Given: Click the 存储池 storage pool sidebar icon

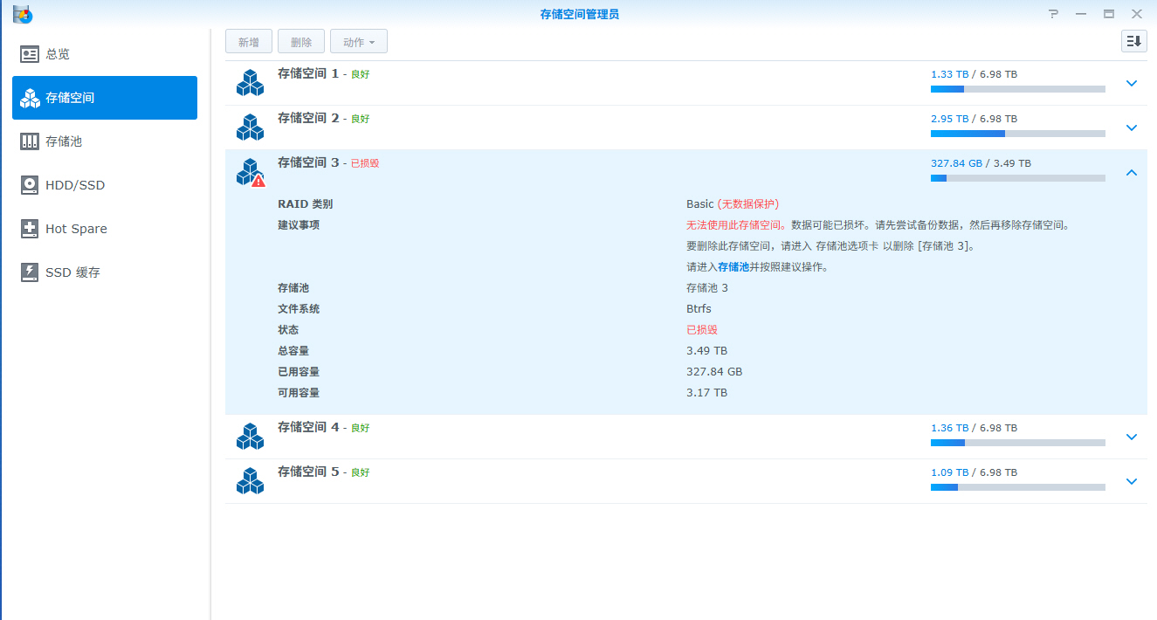Looking at the screenshot, I should [30, 141].
